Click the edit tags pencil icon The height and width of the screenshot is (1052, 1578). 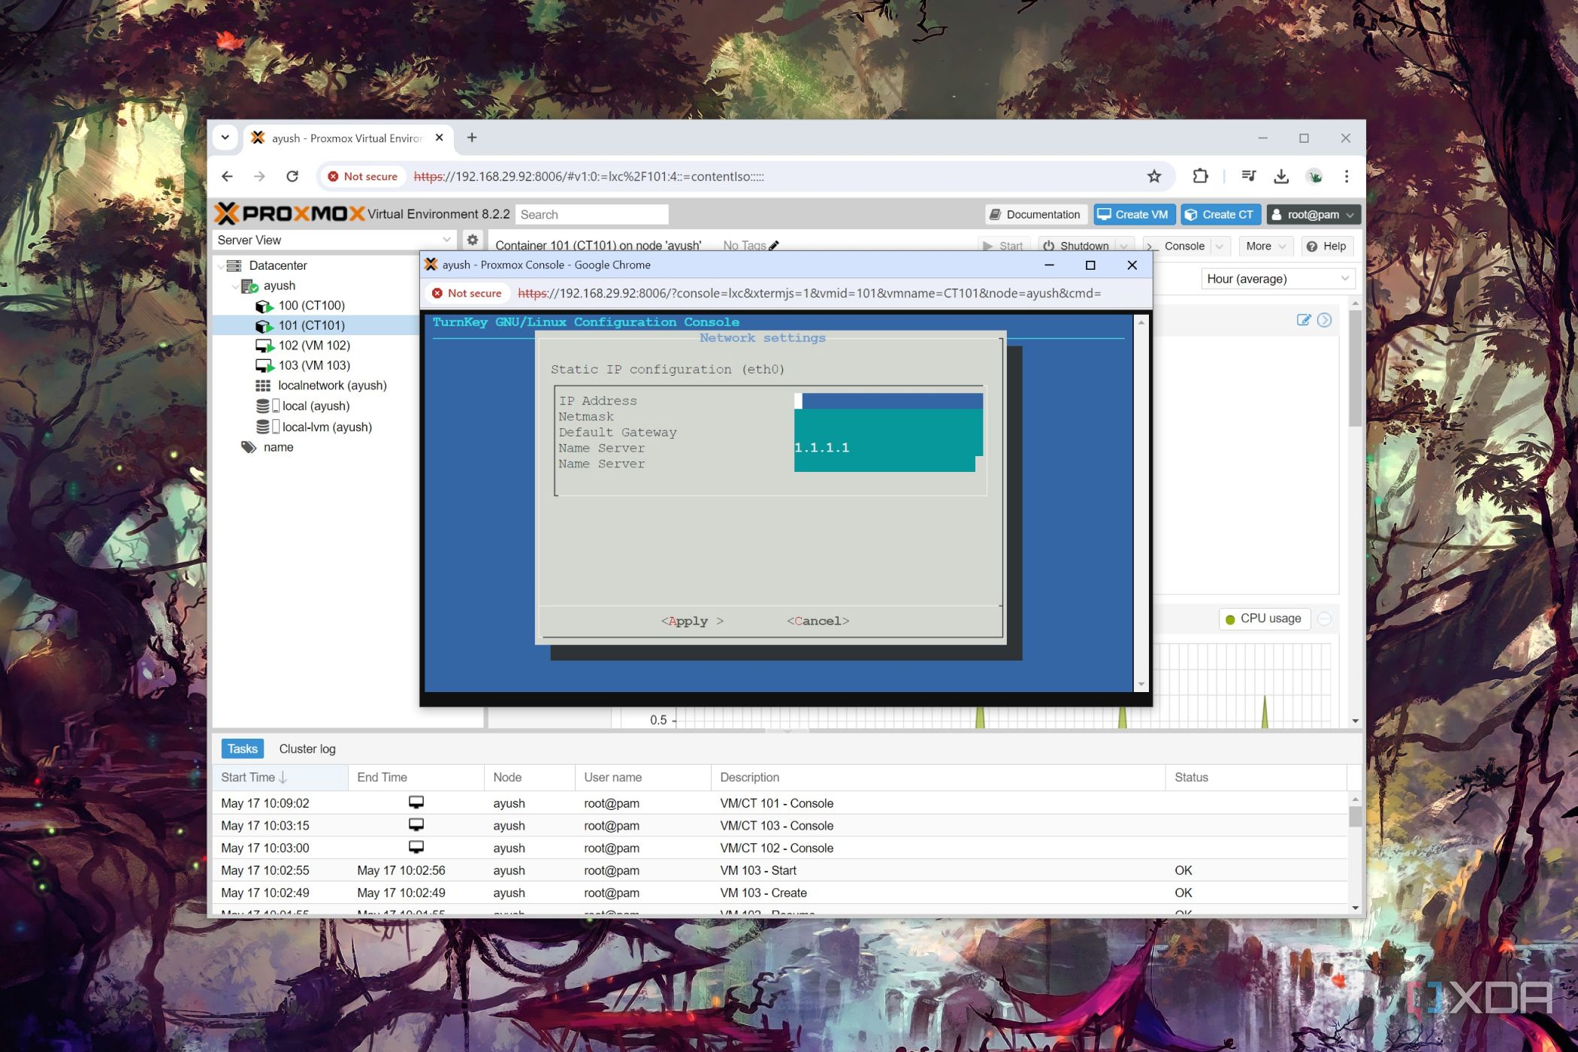coord(774,245)
